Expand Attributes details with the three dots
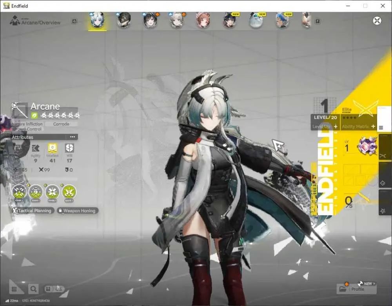 pos(73,137)
